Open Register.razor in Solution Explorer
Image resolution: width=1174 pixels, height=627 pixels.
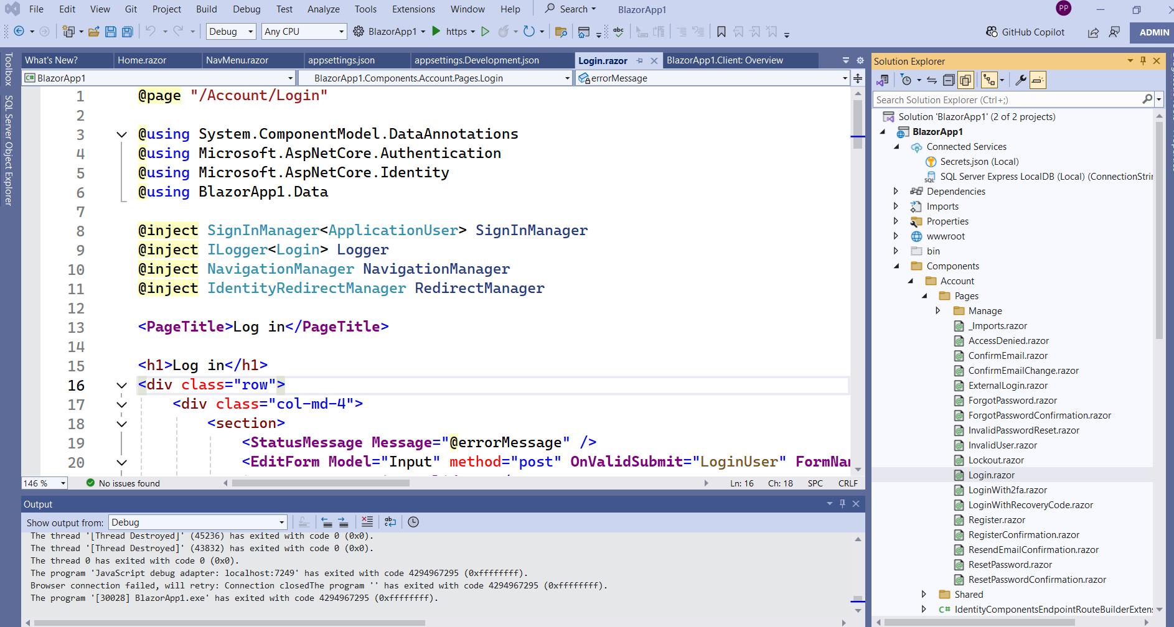(x=996, y=520)
